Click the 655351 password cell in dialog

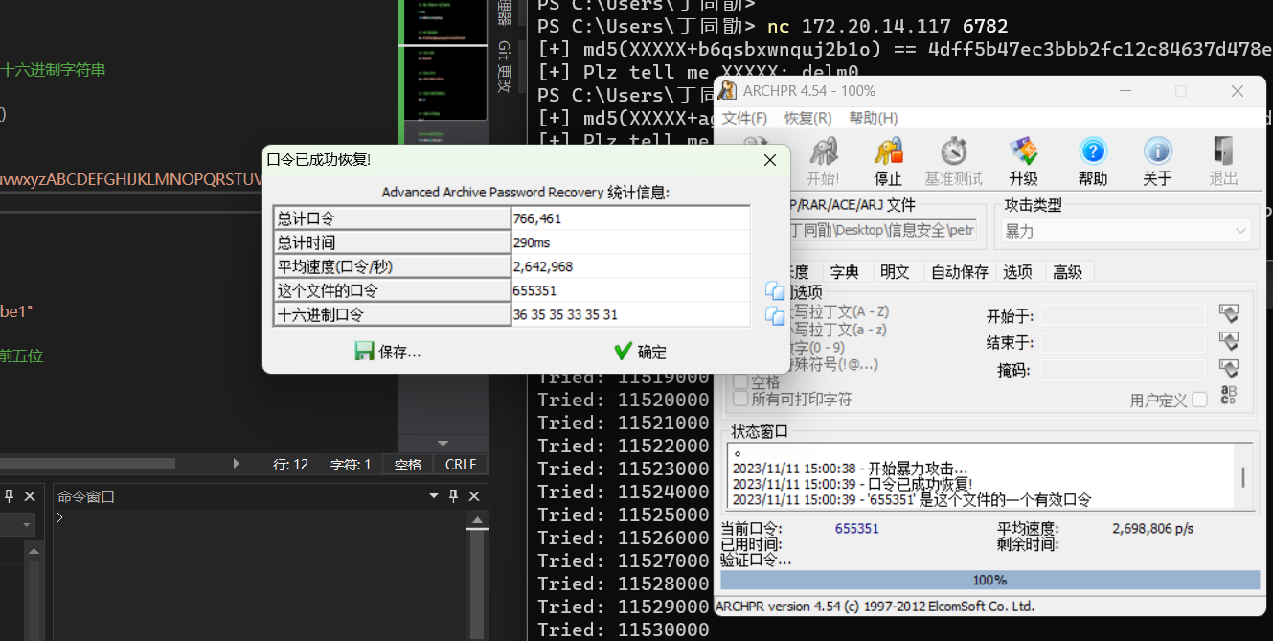[631, 290]
